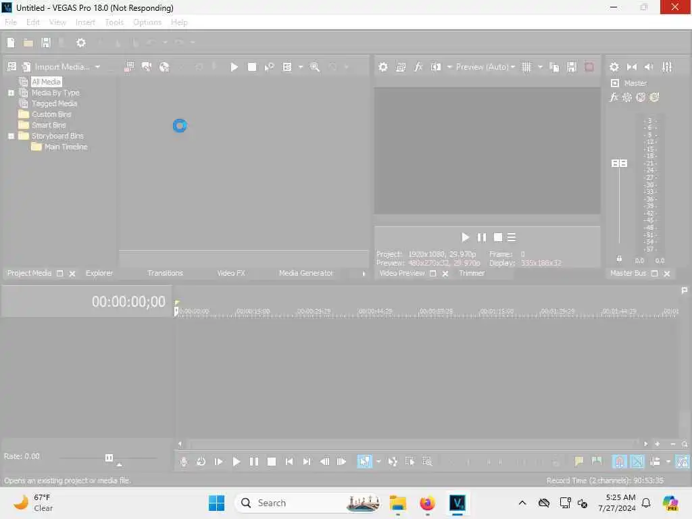
Task: Open Video Preview hamburger menu
Action: coord(512,237)
